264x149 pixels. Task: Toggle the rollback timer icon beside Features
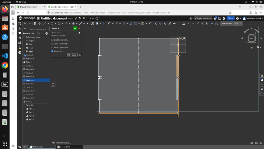[47, 33]
